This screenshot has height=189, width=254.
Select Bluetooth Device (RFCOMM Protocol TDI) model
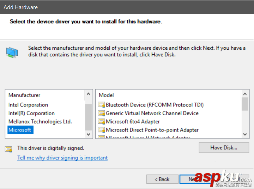155,105
